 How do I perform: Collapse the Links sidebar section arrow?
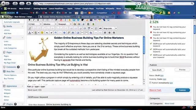pyautogui.click(x=23, y=38)
